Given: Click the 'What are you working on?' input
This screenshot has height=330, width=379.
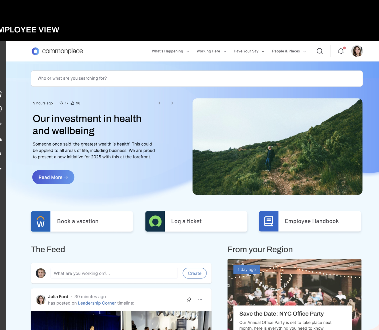Looking at the screenshot, I should point(114,273).
